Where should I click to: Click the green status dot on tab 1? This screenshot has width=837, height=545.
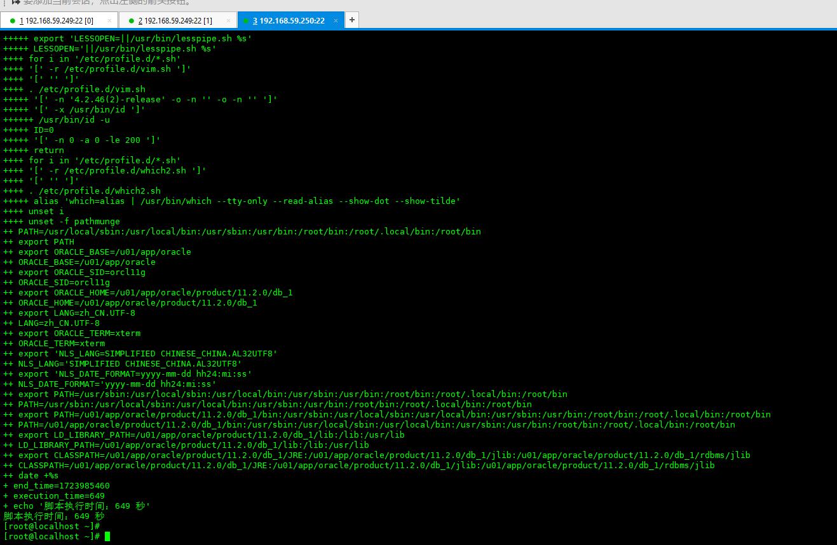(12, 20)
